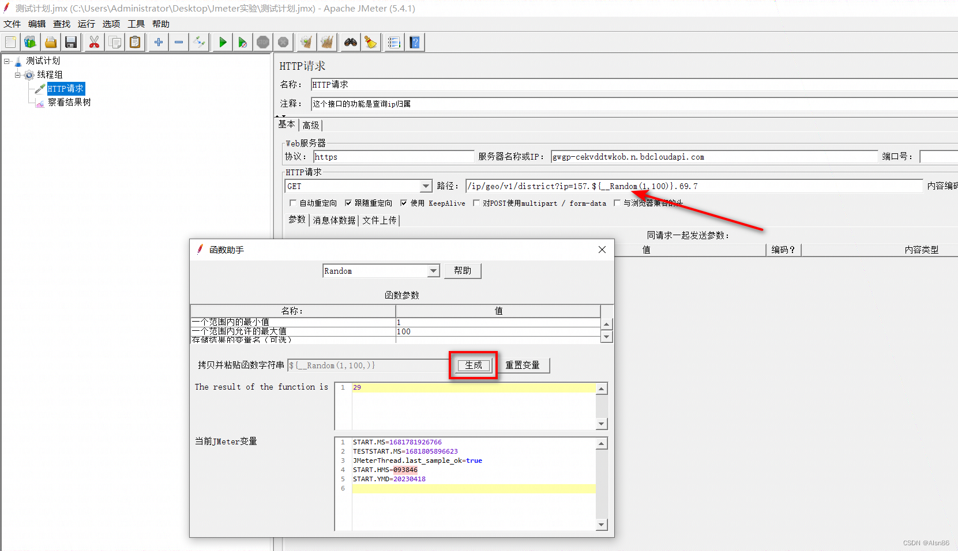Click the function string field ${__Random(1,100,)}
Image resolution: width=958 pixels, height=551 pixels.
368,365
